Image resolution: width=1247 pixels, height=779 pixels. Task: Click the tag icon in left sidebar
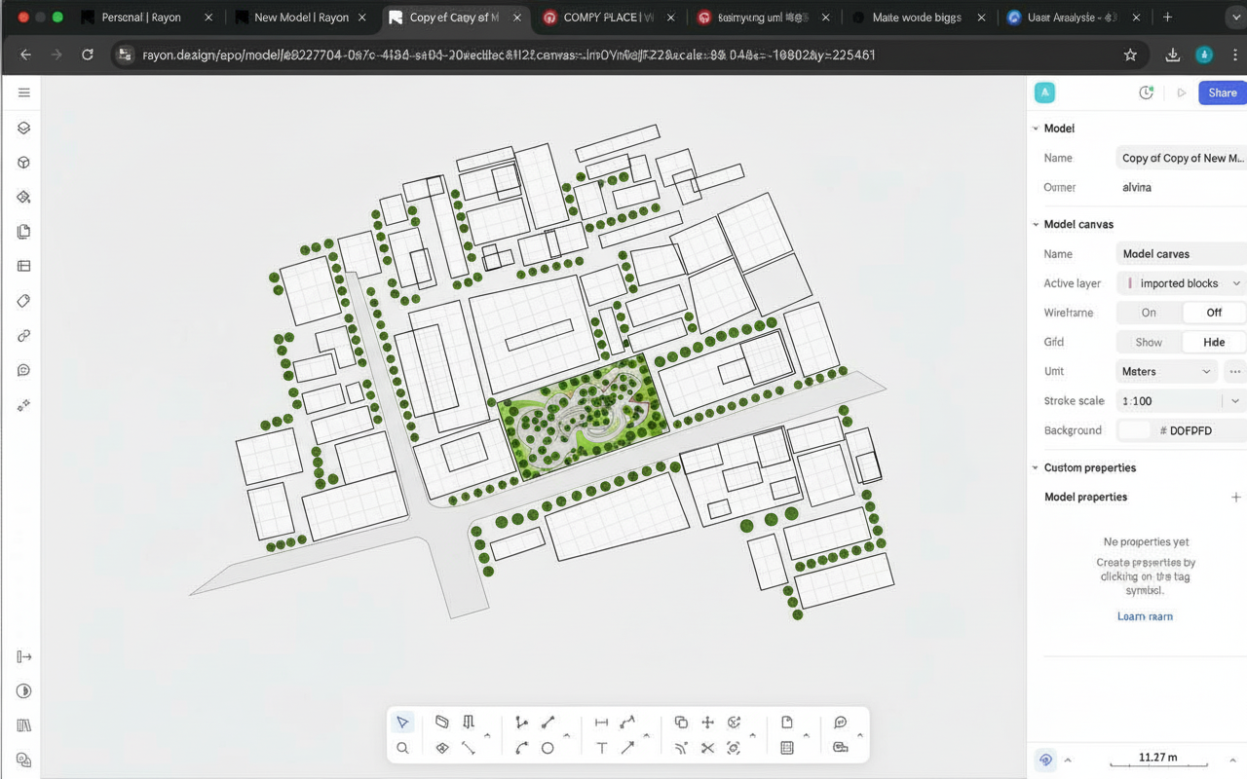tap(24, 301)
